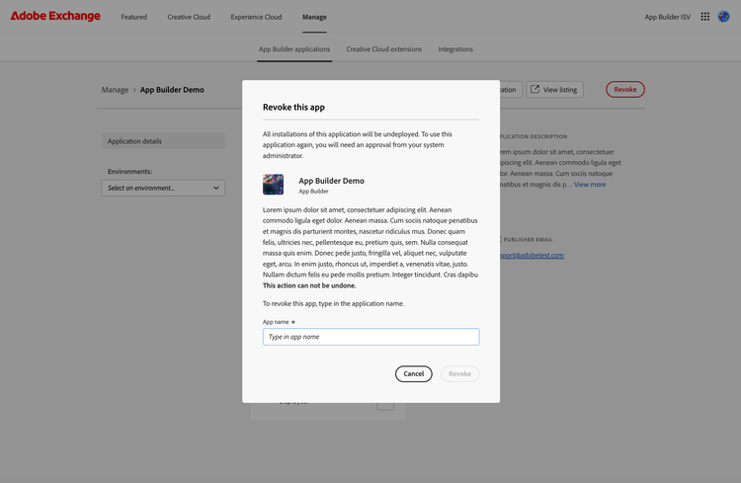This screenshot has width=741, height=483.
Task: Open the publisher email adobetest.com link
Action: (532, 255)
